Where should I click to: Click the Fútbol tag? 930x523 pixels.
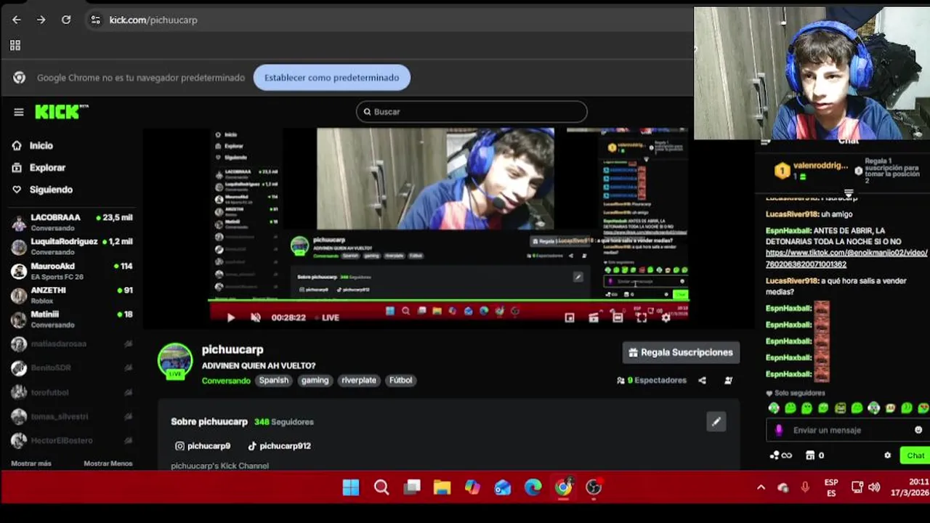pyautogui.click(x=400, y=381)
